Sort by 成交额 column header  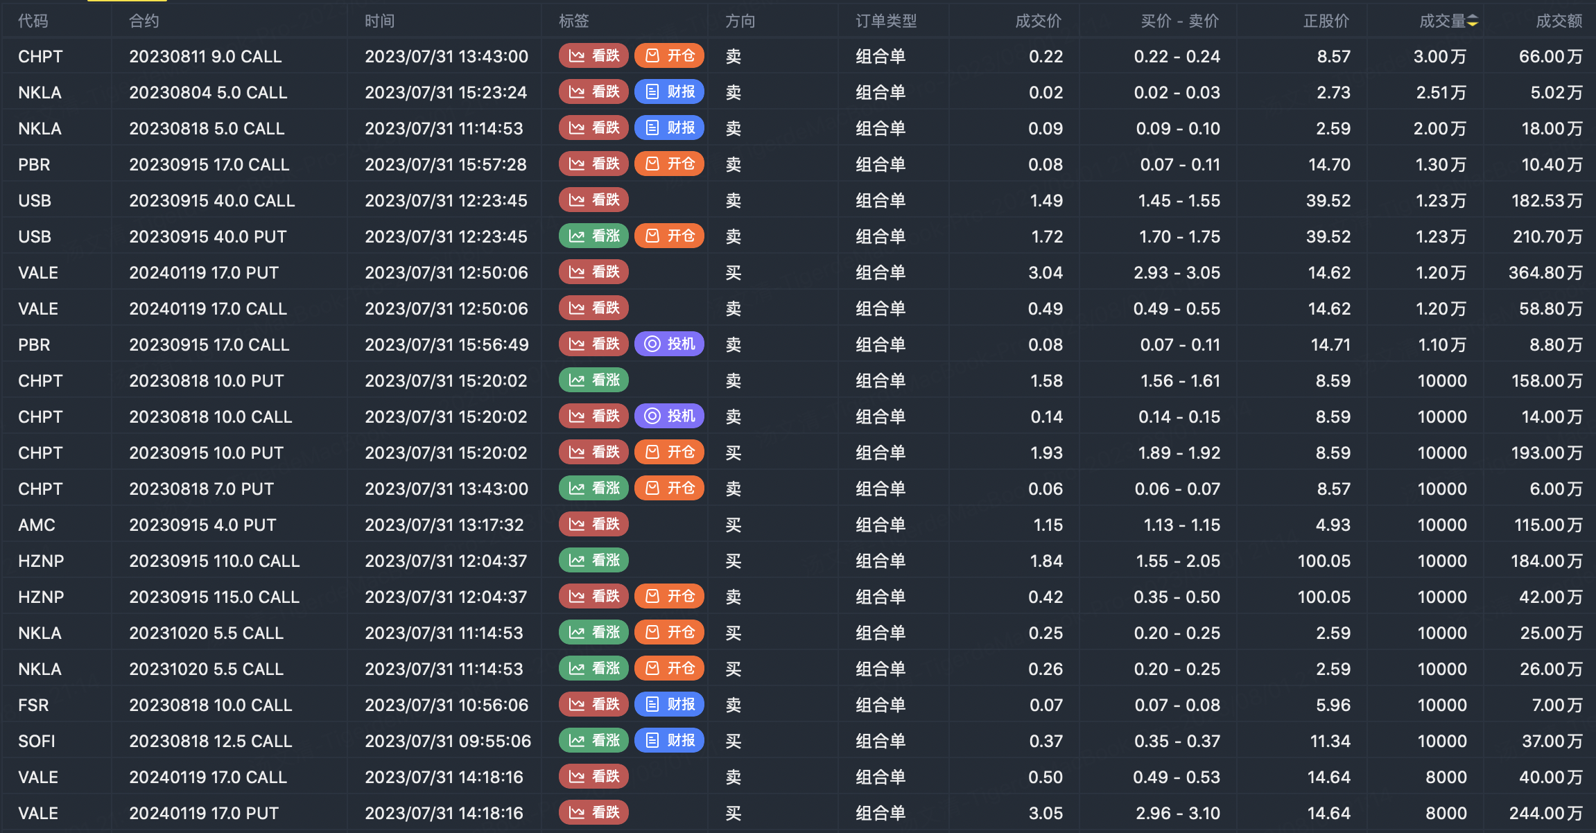(1559, 21)
